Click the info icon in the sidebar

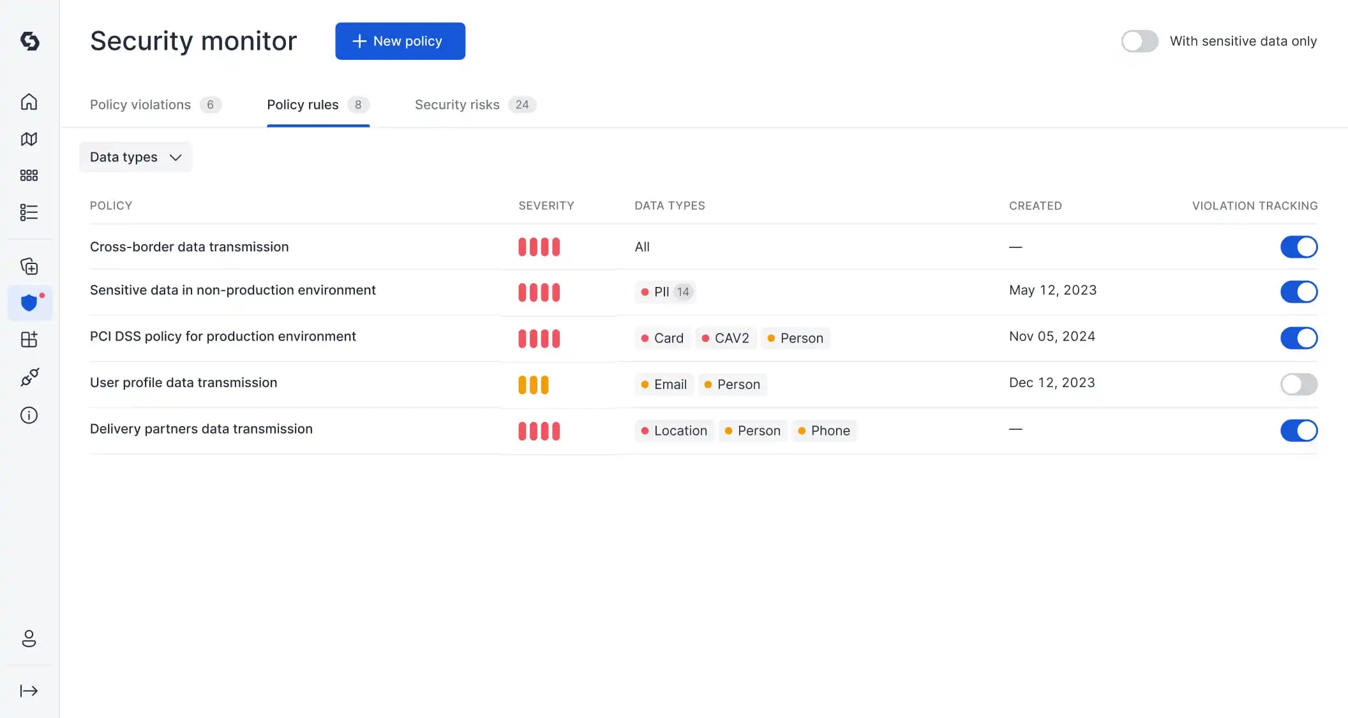(x=29, y=415)
